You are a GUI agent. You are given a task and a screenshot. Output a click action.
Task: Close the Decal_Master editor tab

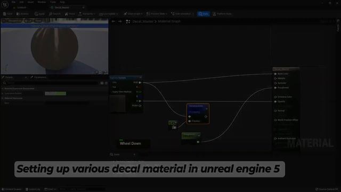83,7
